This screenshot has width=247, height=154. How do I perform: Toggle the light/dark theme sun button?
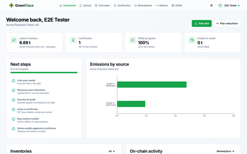coord(211,5)
